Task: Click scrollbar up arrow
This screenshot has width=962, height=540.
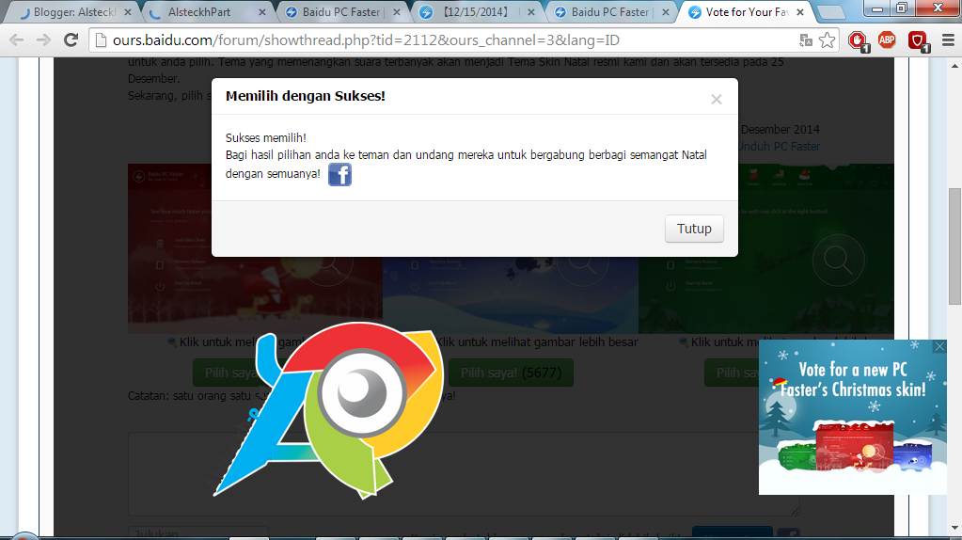Action: pyautogui.click(x=954, y=66)
